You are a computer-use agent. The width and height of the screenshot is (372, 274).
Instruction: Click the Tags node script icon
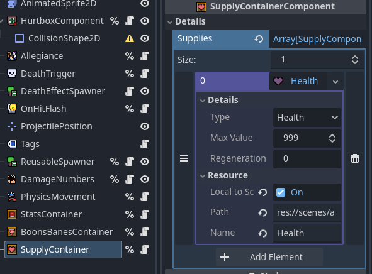(145, 144)
